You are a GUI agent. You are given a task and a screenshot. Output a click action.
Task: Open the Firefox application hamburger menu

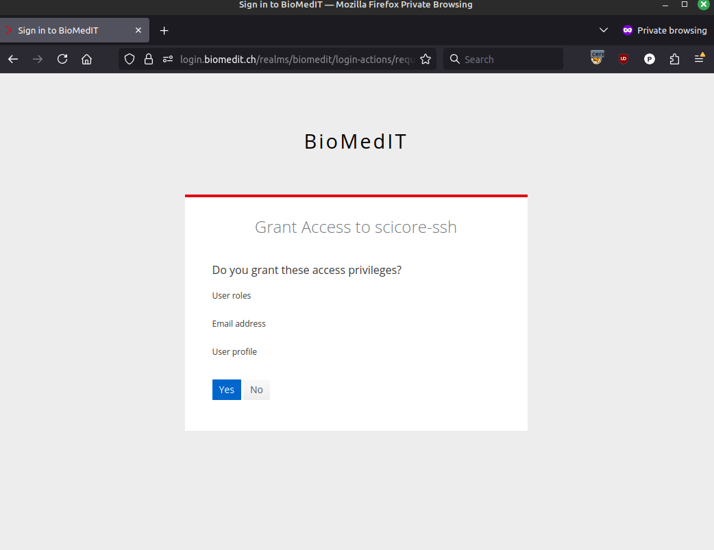(699, 59)
